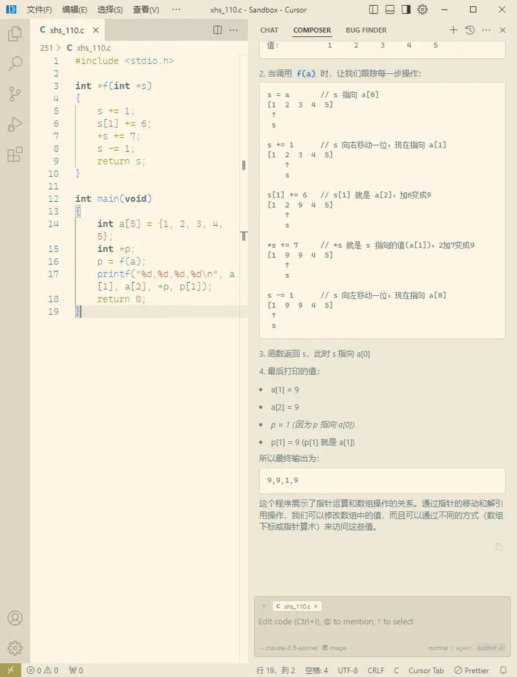Toggle the bottom panel layout icon
This screenshot has height=677, width=517.
390,10
